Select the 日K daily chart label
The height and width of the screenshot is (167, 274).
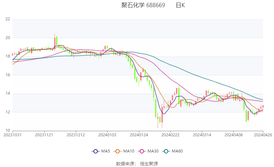pyautogui.click(x=180, y=5)
